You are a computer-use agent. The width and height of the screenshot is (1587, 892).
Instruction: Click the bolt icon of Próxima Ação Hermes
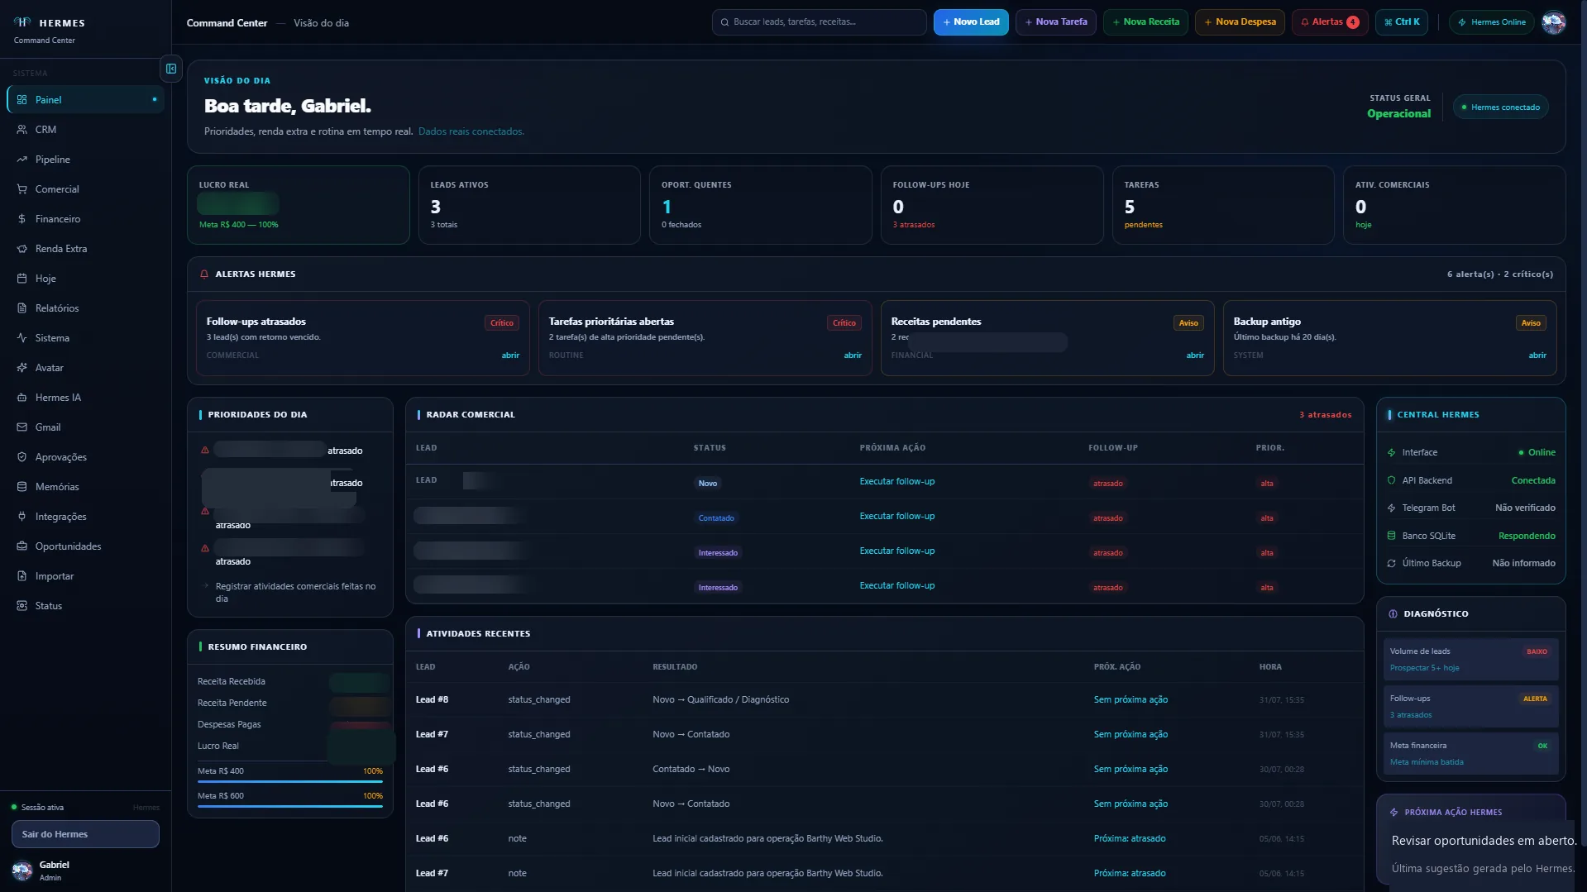(x=1394, y=813)
